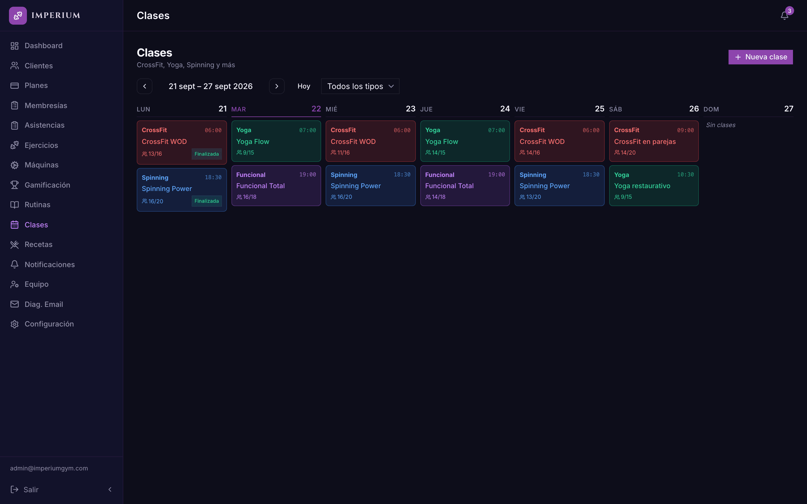
Task: Open Wednesday 18:30 Spinning Power class card
Action: [x=370, y=186]
